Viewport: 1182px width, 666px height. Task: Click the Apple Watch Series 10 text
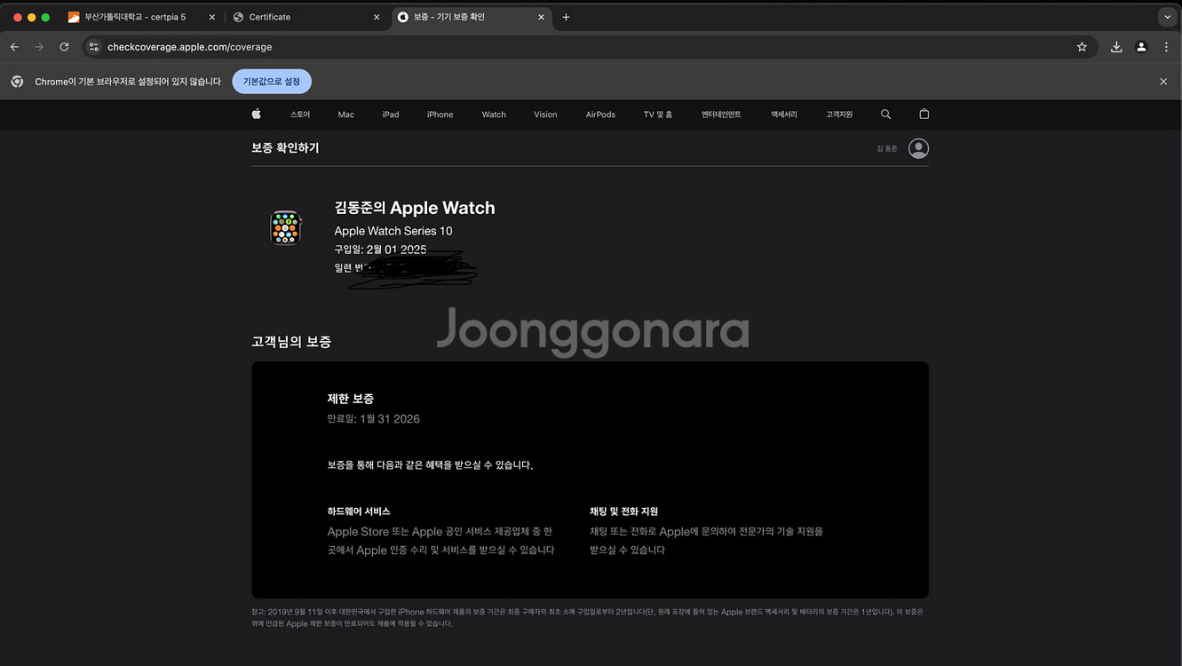pos(393,231)
